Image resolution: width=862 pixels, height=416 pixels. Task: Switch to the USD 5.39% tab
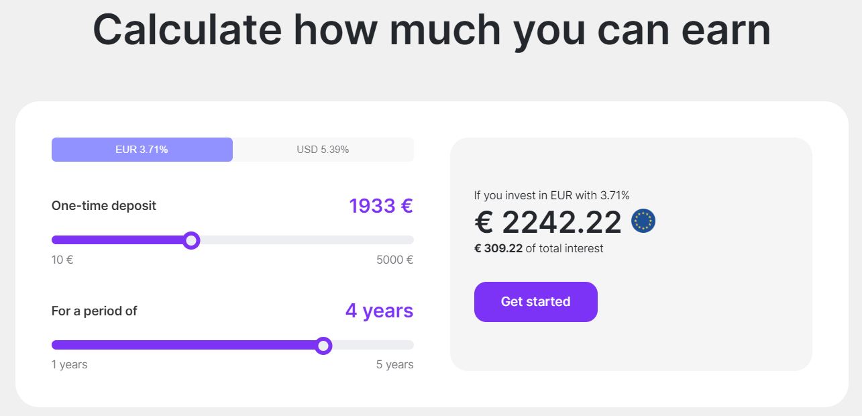coord(323,149)
